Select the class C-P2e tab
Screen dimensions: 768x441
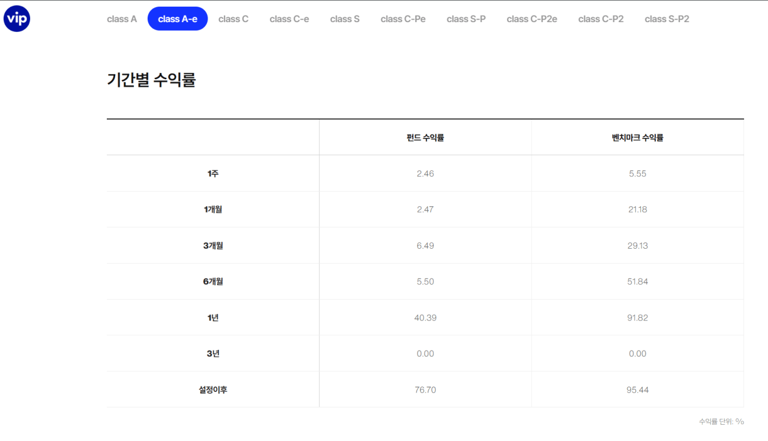[532, 19]
